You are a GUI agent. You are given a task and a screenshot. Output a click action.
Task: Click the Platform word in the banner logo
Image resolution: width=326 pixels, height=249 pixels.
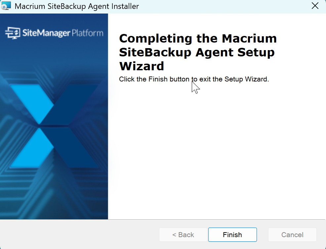pyautogui.click(x=87, y=33)
